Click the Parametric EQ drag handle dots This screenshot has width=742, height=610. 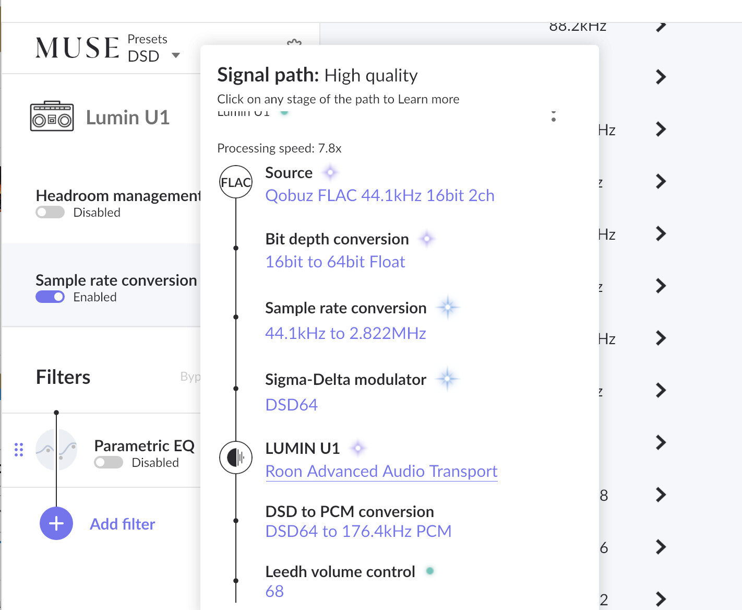(19, 450)
